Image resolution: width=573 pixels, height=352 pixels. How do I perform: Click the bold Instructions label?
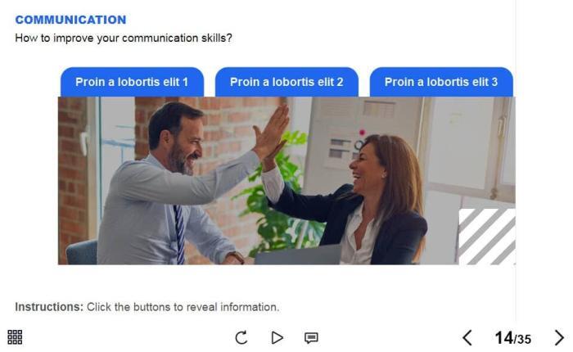(49, 307)
